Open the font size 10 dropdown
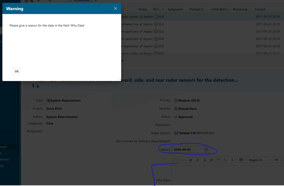 (x=277, y=160)
